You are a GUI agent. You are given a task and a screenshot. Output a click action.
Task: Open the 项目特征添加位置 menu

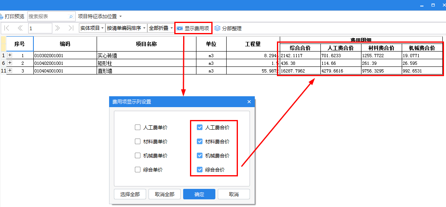99,17
